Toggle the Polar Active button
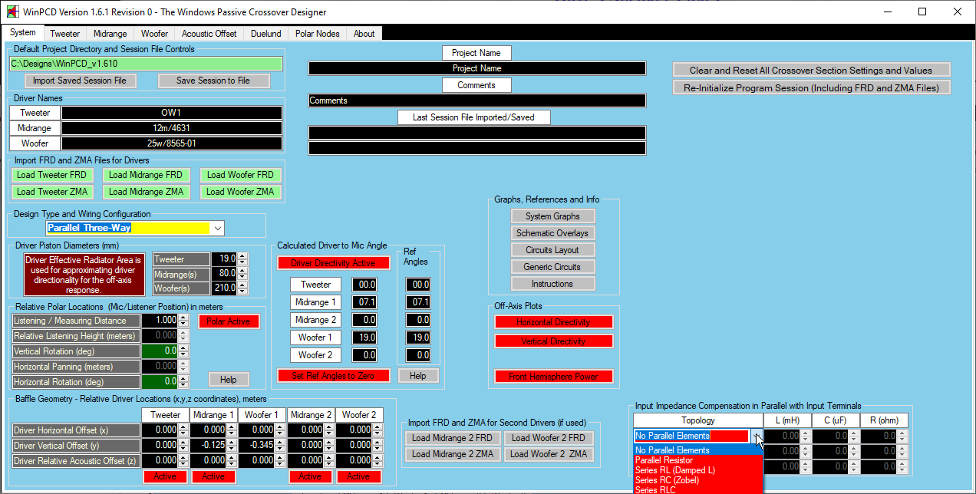976x494 pixels. 229,321
